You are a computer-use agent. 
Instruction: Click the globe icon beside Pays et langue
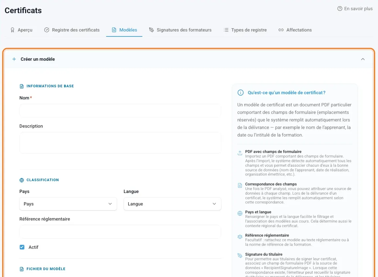tap(240, 213)
